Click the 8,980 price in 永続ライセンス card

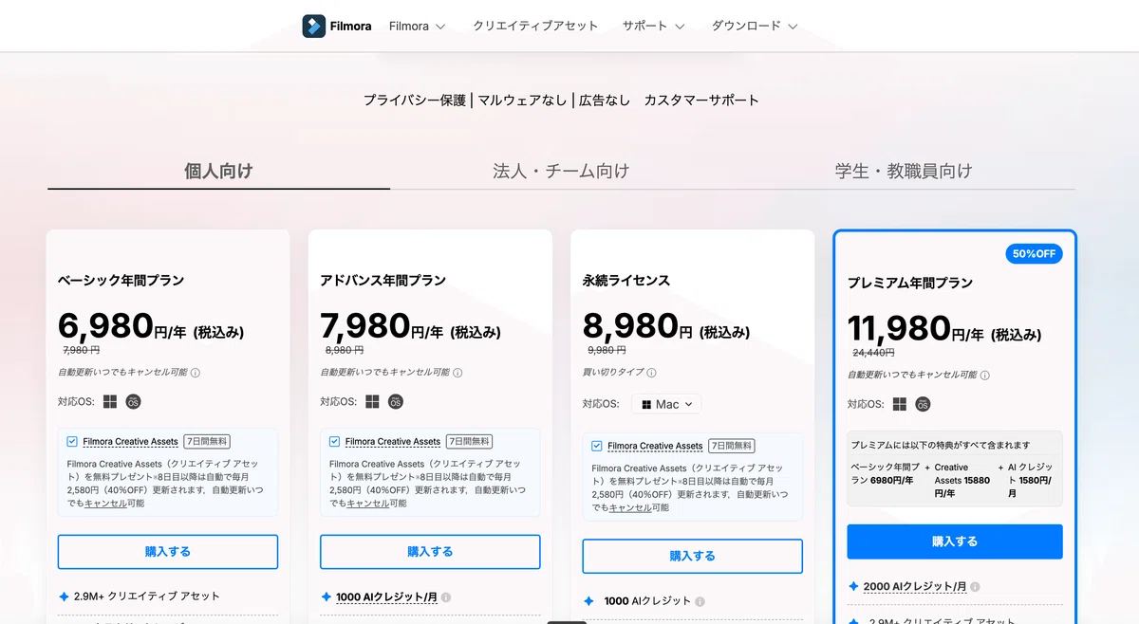[x=628, y=325]
